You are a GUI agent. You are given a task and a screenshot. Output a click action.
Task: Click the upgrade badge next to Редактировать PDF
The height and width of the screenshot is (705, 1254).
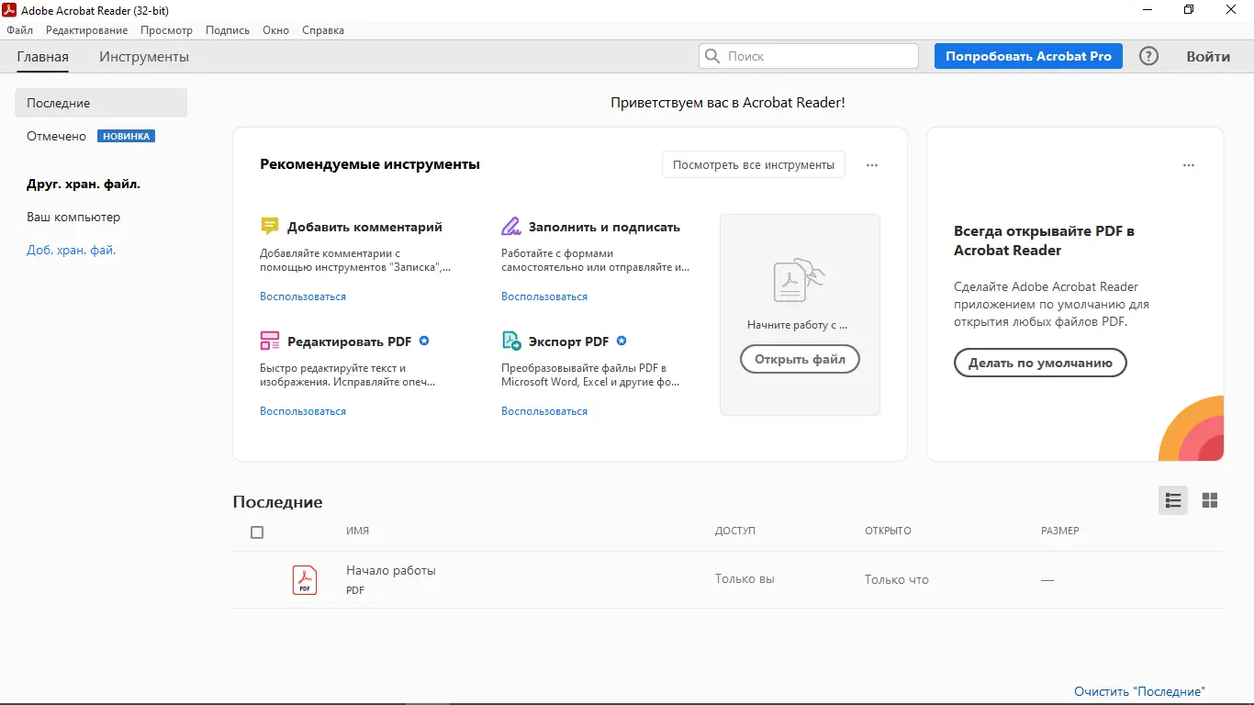(x=424, y=340)
